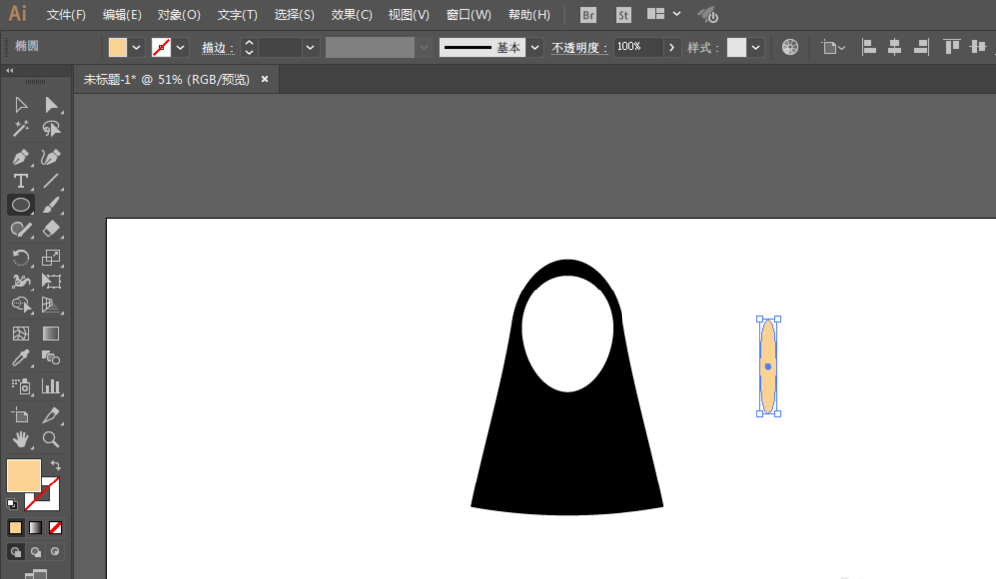Open the Recolor Artwork wheel
Image resolution: width=996 pixels, height=579 pixels.
click(790, 47)
